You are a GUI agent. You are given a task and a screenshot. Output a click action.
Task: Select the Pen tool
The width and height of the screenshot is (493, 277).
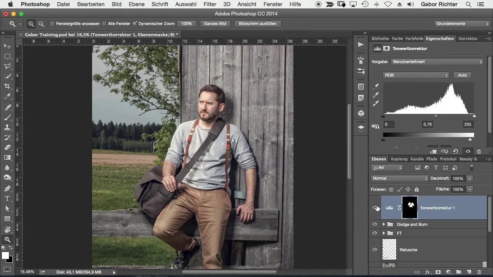click(7, 189)
